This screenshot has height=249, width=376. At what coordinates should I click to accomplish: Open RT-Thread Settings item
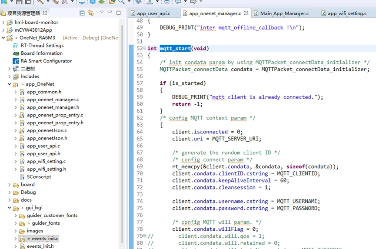point(42,46)
